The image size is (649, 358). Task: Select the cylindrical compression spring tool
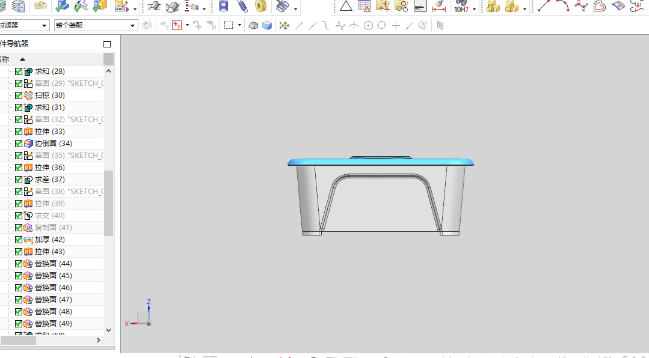pos(224,6)
